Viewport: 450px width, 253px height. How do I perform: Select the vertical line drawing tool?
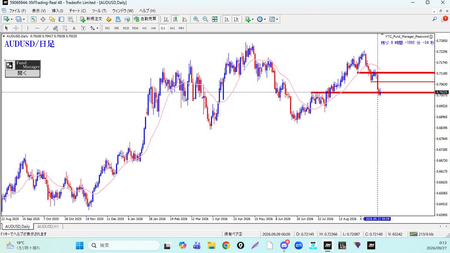[x=27, y=28]
